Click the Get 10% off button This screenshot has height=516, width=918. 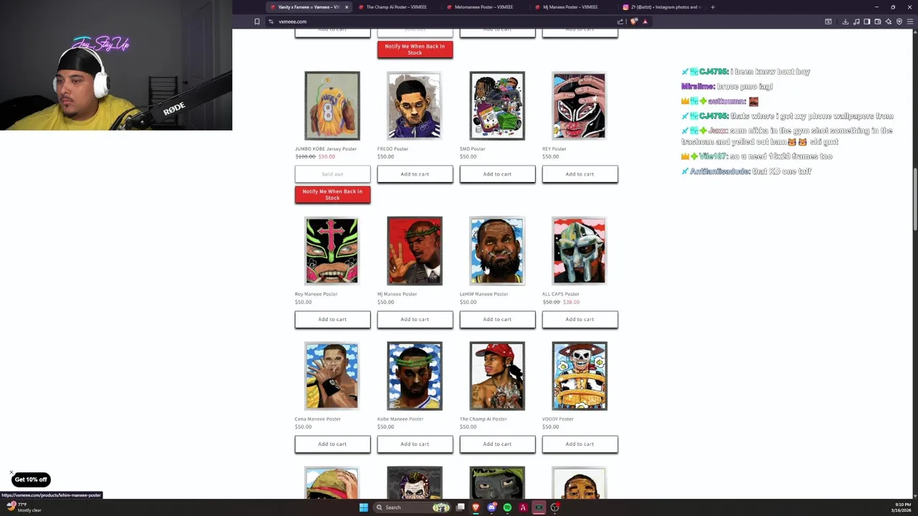(x=31, y=479)
